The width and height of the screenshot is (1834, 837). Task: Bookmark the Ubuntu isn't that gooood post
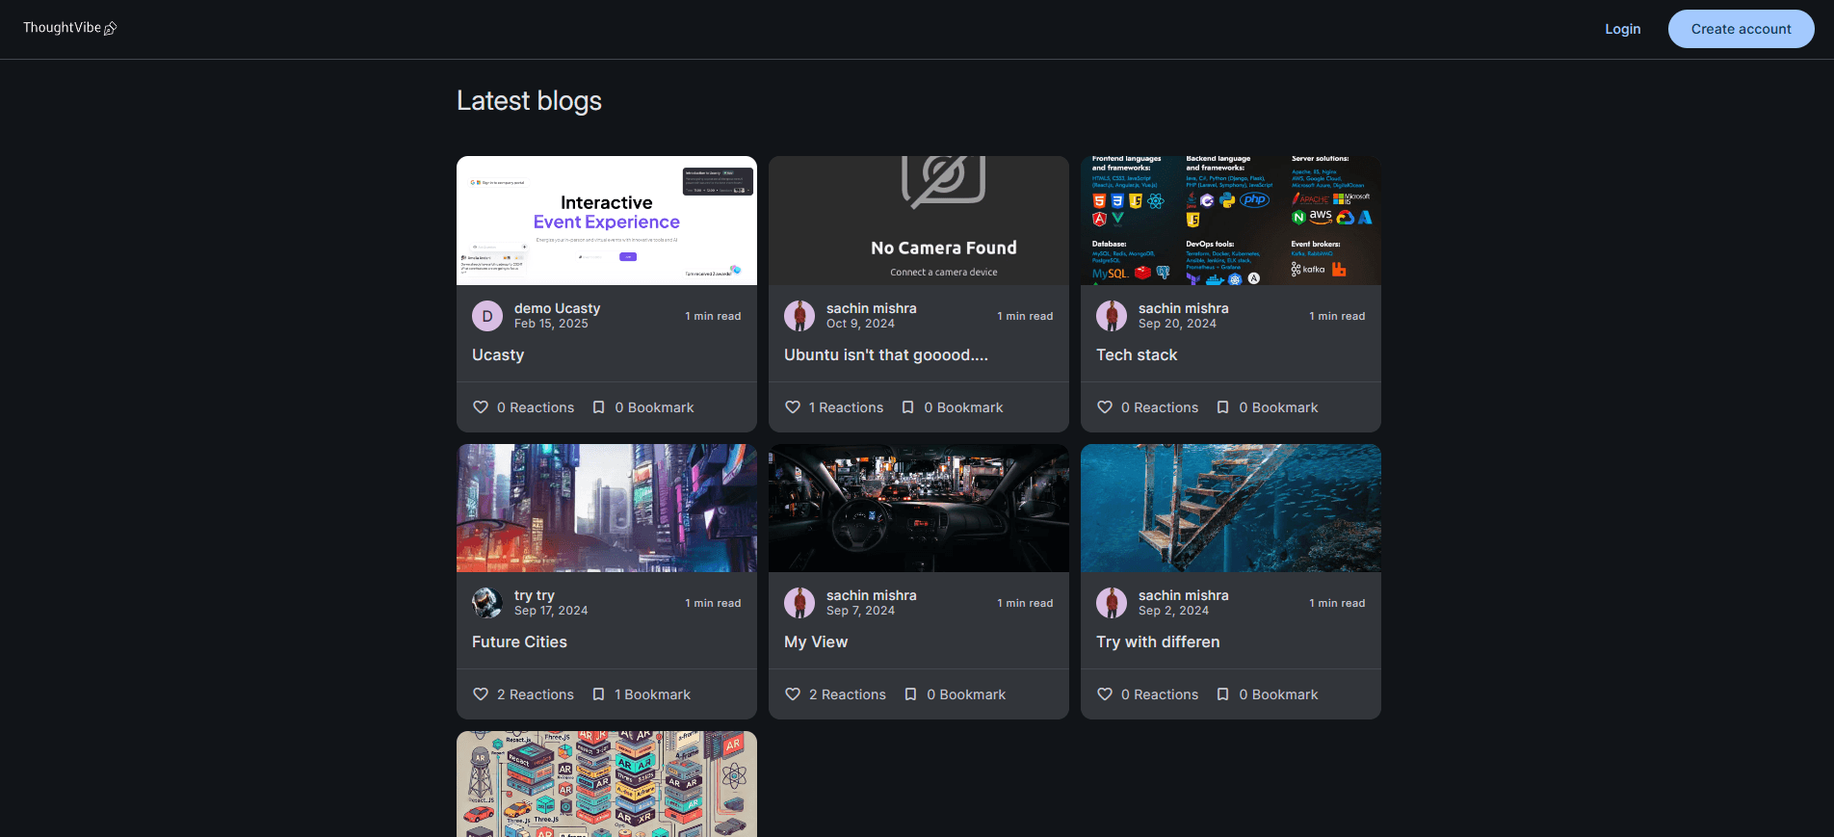907,407
